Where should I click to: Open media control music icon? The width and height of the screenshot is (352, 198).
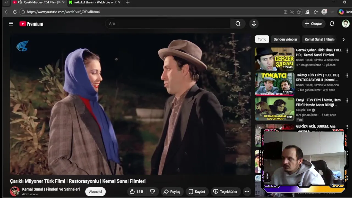click(x=307, y=12)
